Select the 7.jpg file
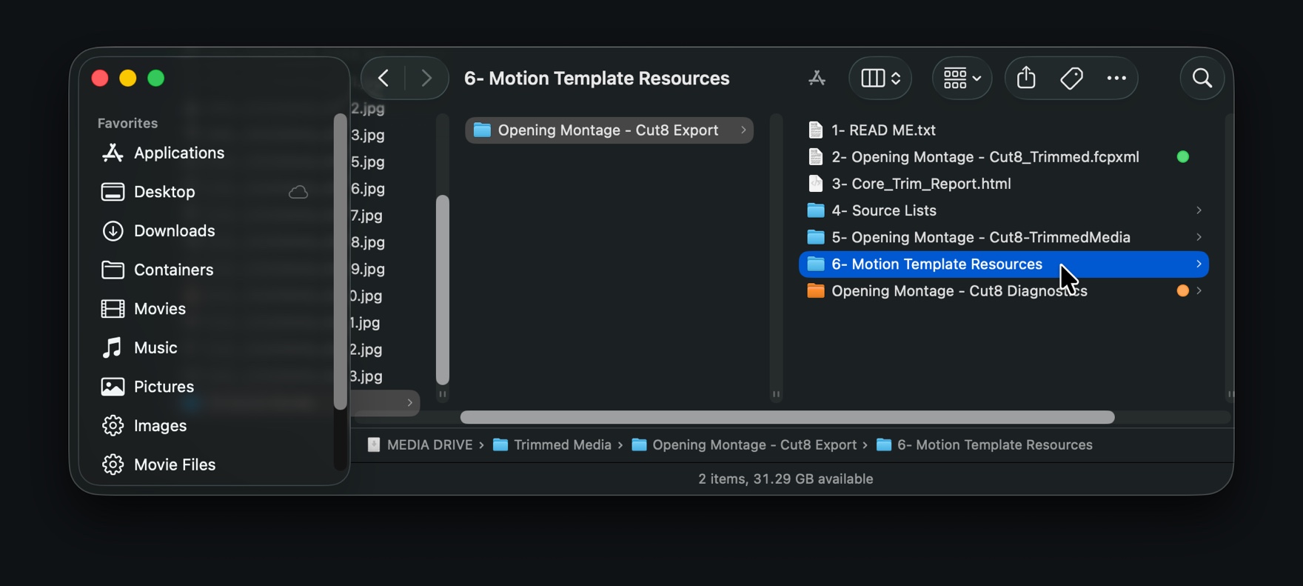 tap(367, 216)
